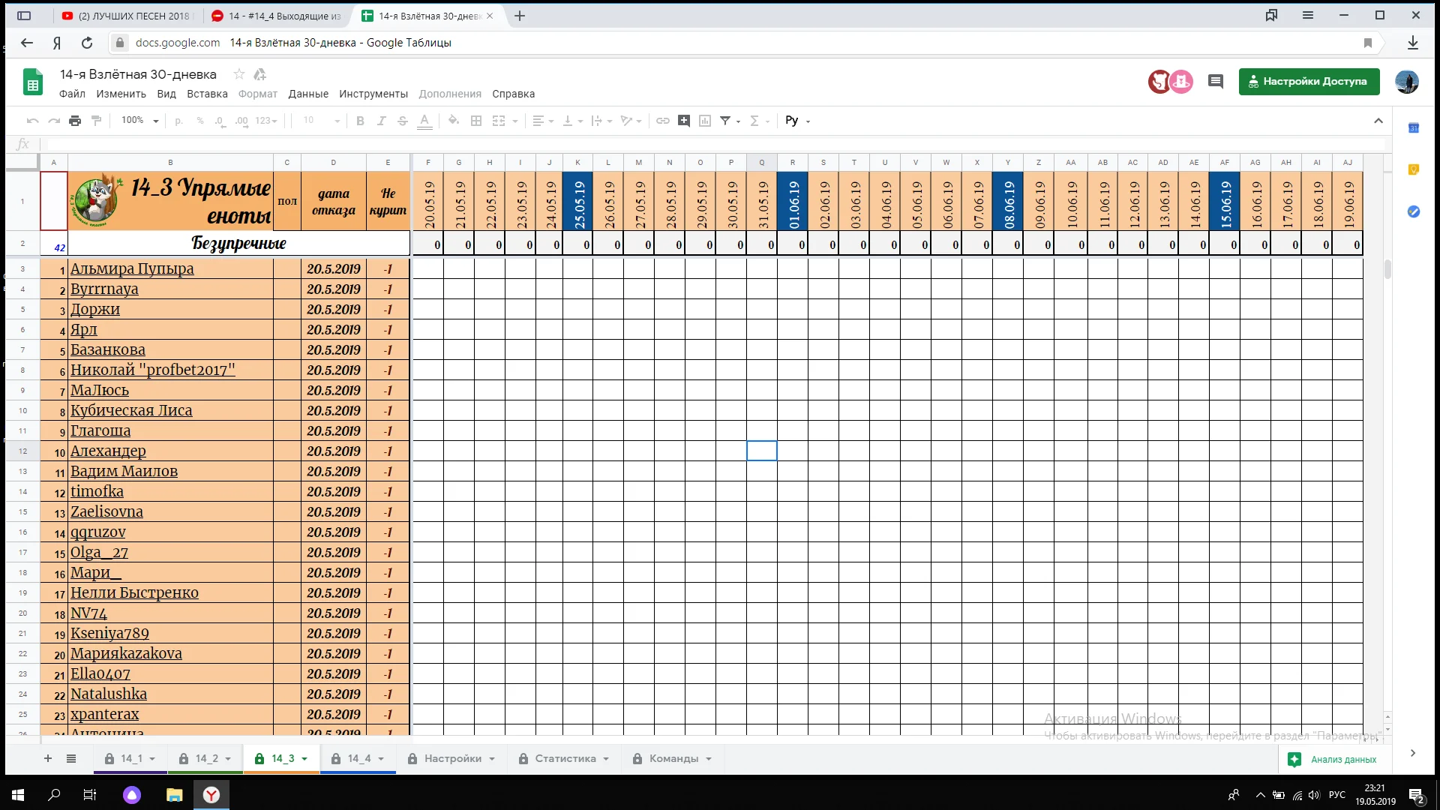Open the zoom 100% dropdown
Screen dimensions: 1440x810
[x=140, y=121]
